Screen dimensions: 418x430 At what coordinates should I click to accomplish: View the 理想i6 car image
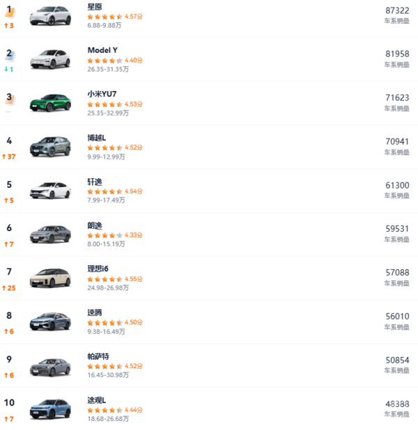(50, 278)
